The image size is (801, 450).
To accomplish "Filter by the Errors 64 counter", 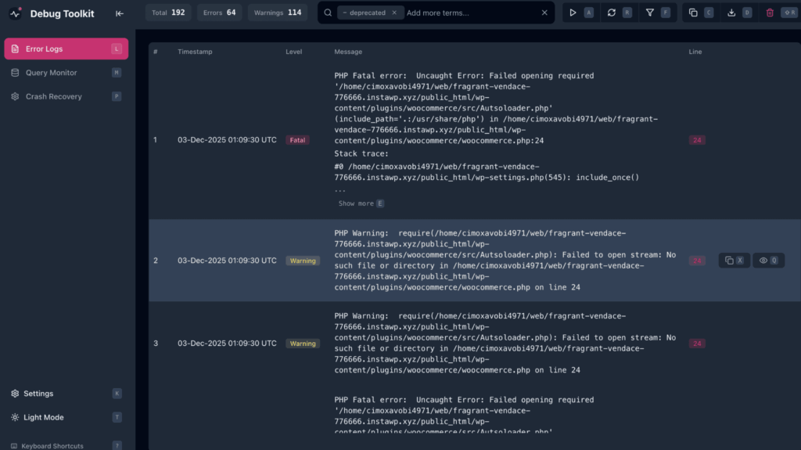I will (220, 13).
